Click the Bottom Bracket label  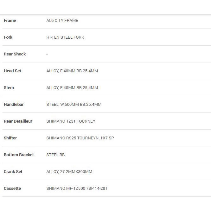19,155
